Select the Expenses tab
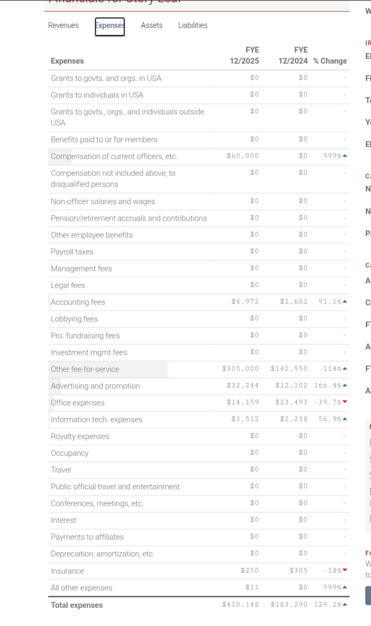Viewport: 371px width, 626px height. tap(109, 26)
